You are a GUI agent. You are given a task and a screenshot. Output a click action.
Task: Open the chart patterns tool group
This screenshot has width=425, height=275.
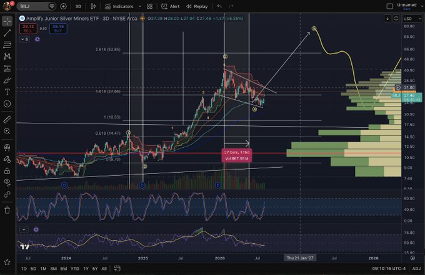tap(7, 56)
